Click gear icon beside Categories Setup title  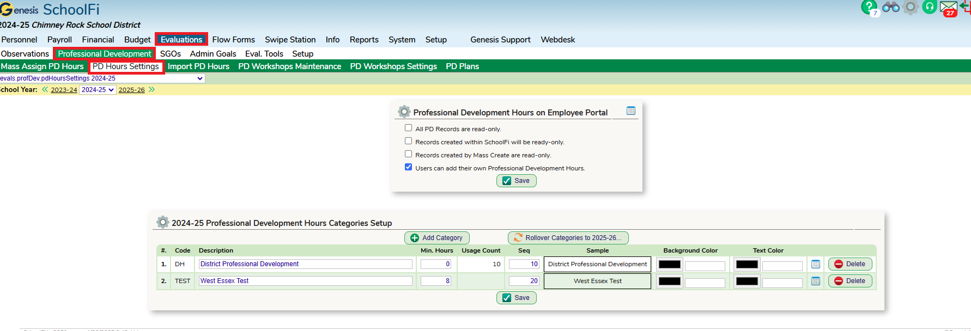162,222
